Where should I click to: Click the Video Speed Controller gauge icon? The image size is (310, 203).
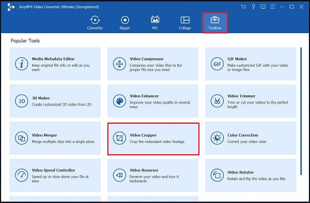pyautogui.click(x=22, y=175)
